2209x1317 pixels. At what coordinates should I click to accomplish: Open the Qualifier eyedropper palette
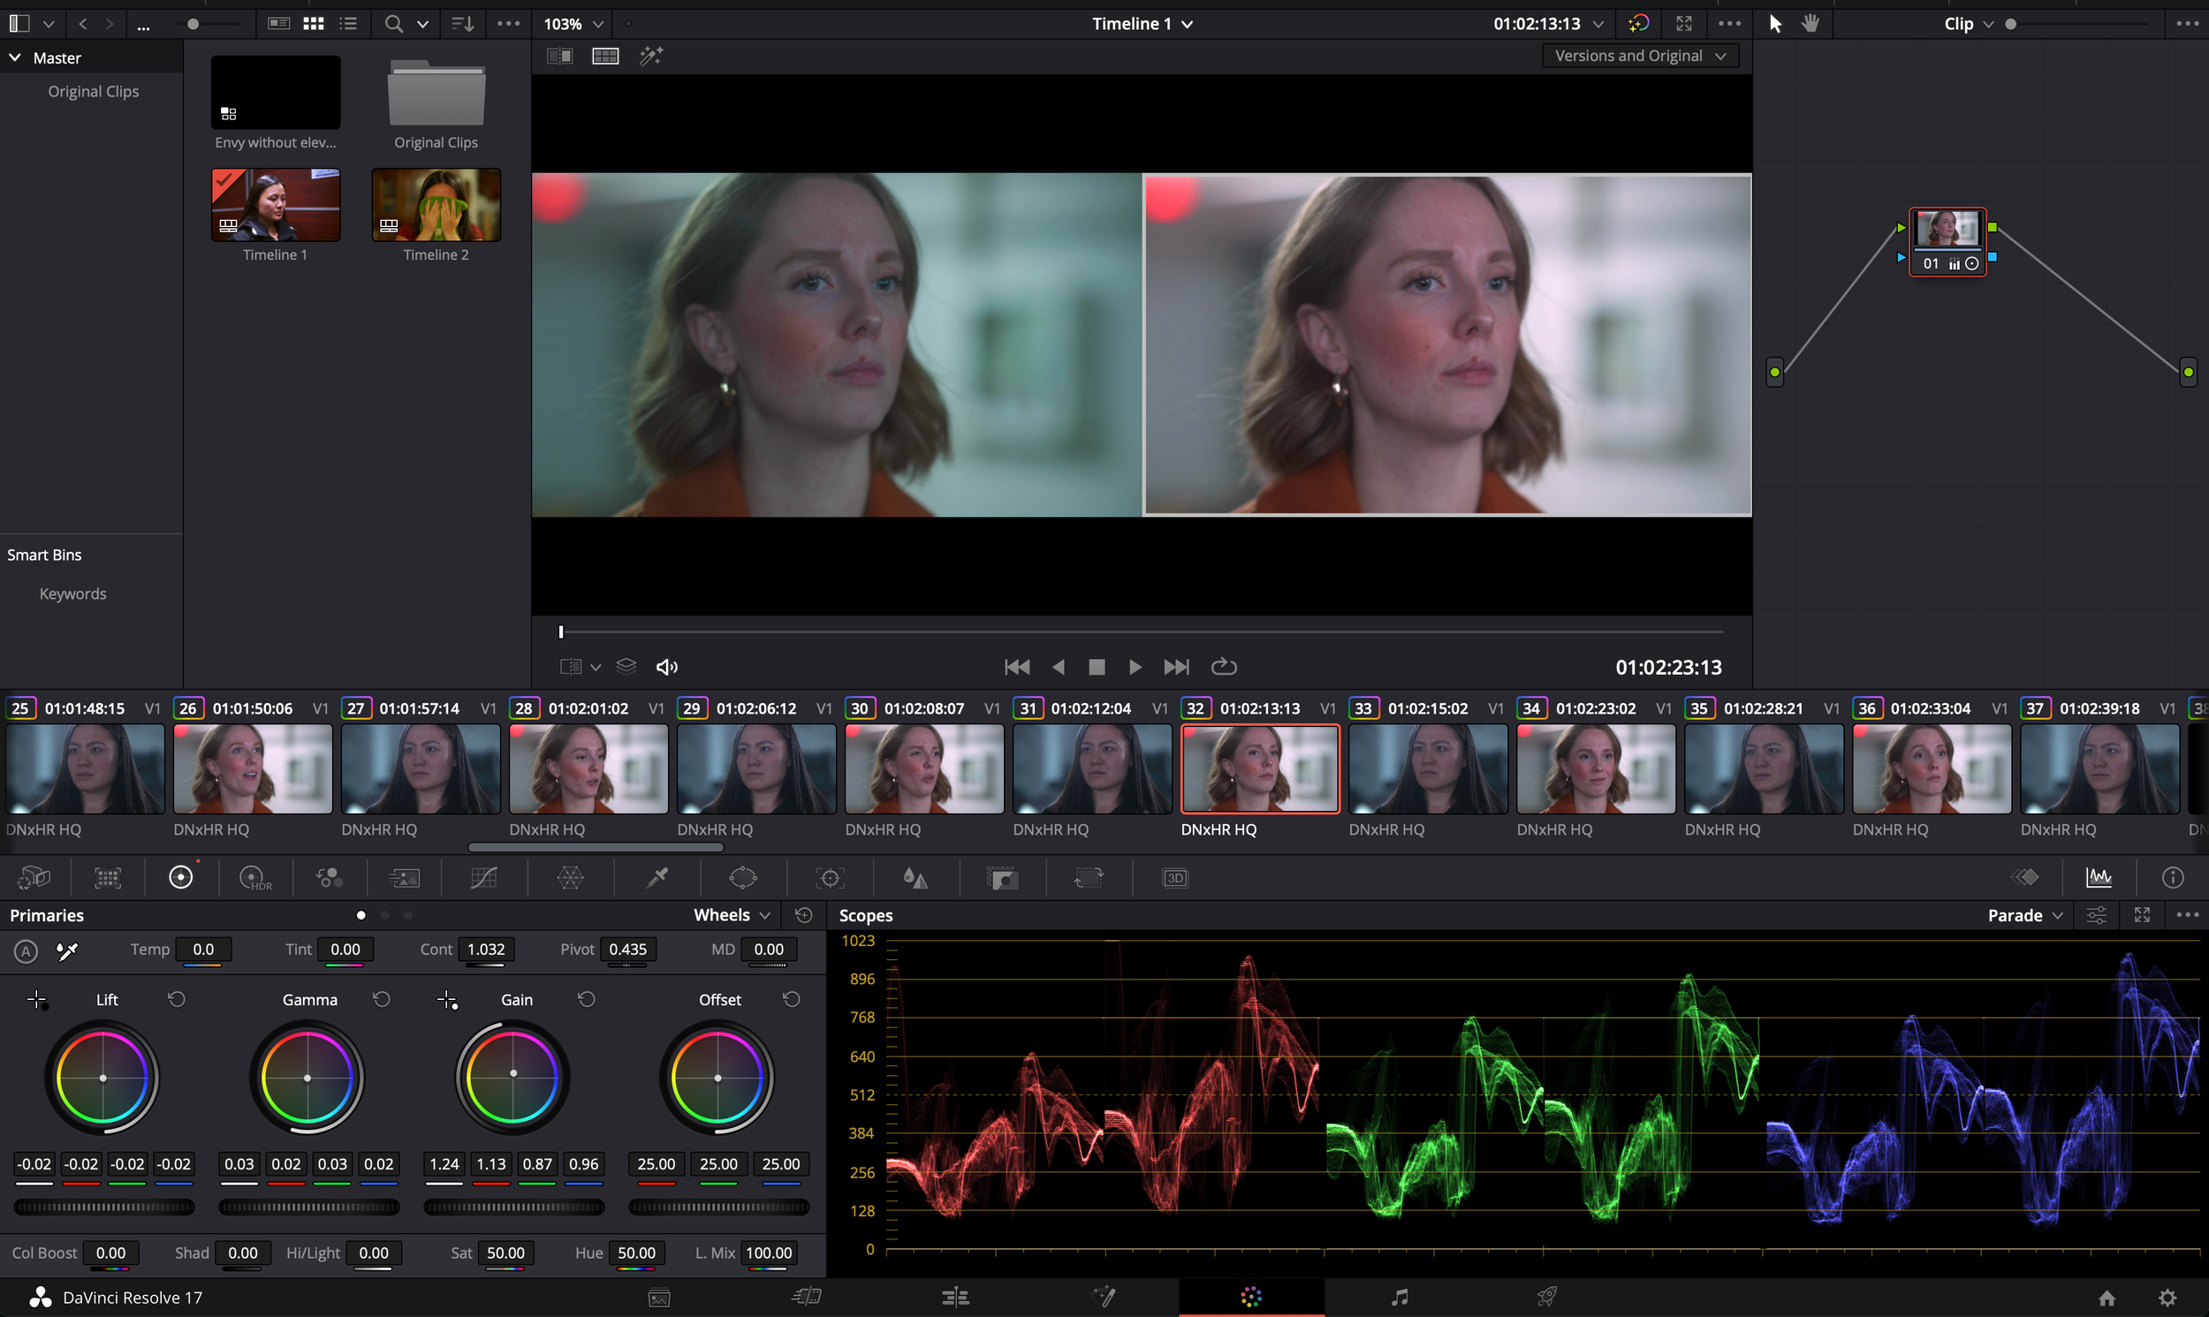click(x=657, y=878)
